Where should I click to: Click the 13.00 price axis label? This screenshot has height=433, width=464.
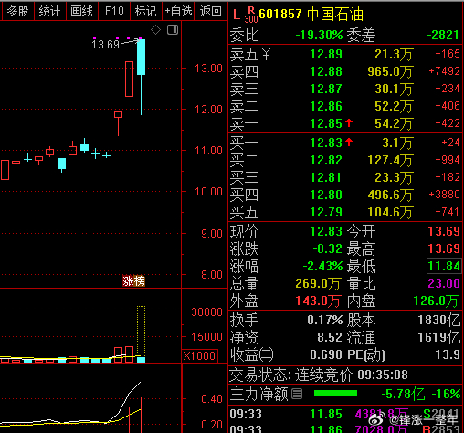tap(208, 69)
